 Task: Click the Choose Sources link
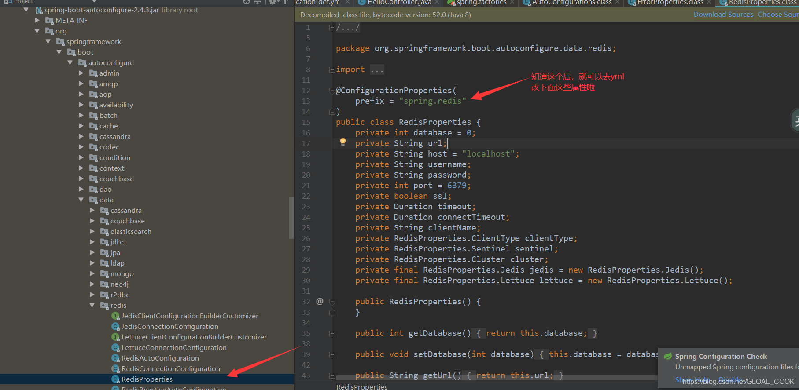click(x=778, y=15)
